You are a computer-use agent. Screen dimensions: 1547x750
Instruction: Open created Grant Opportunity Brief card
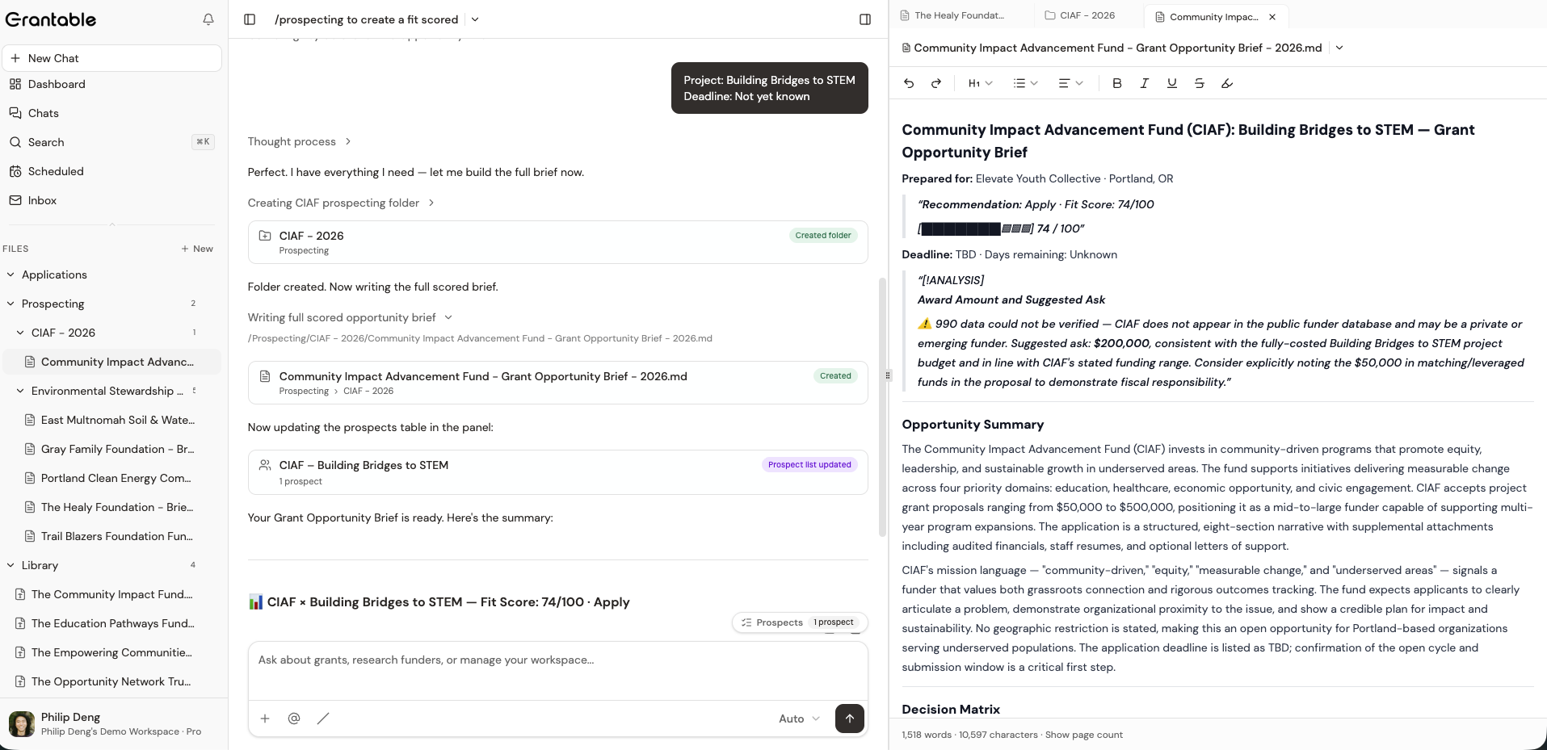tap(557, 383)
